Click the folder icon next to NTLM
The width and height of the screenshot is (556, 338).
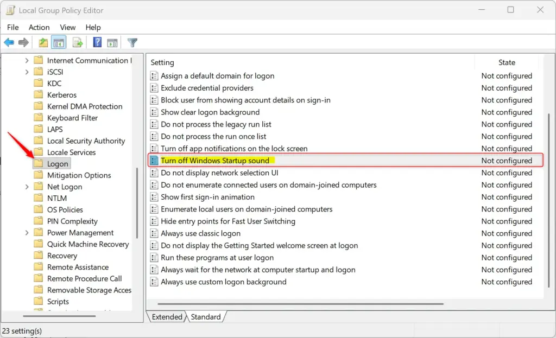point(39,198)
